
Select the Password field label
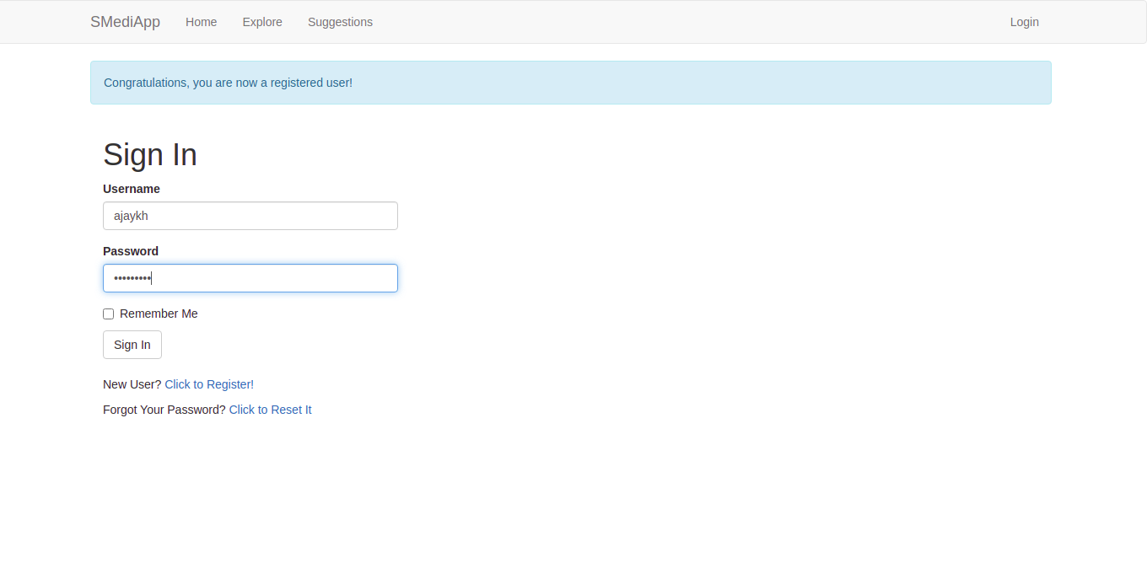coord(131,251)
